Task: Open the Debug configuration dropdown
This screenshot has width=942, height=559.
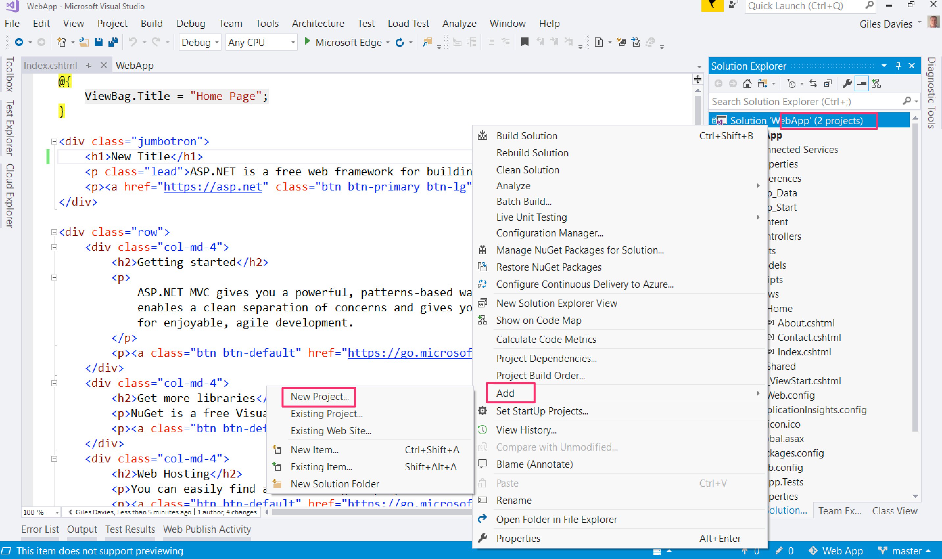Action: (200, 43)
